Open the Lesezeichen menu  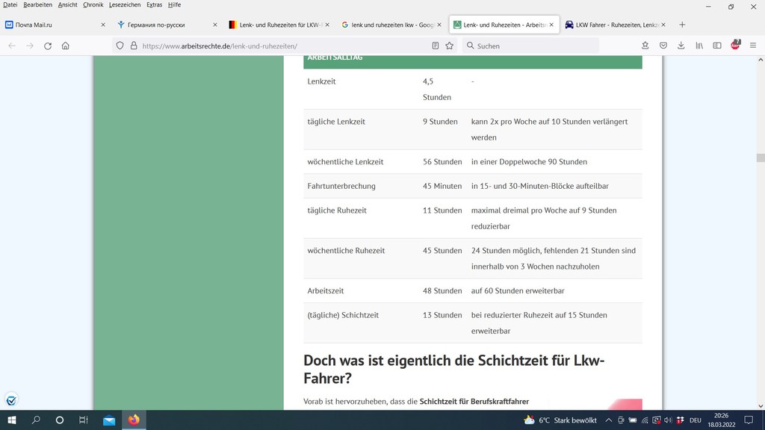coord(125,4)
